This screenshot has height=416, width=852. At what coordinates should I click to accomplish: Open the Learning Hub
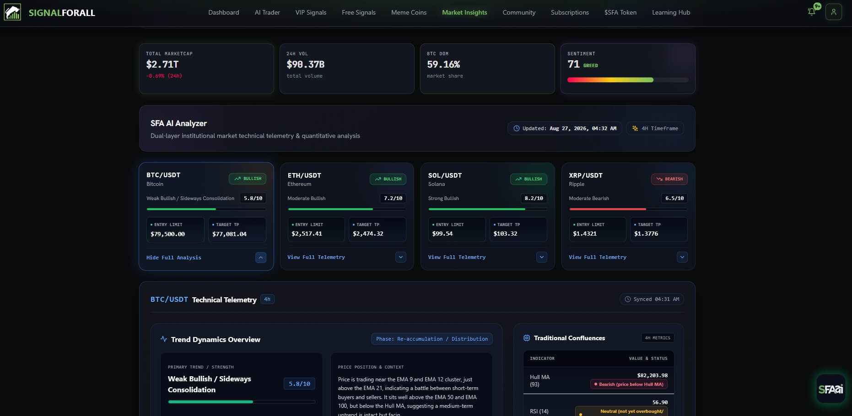pos(671,12)
